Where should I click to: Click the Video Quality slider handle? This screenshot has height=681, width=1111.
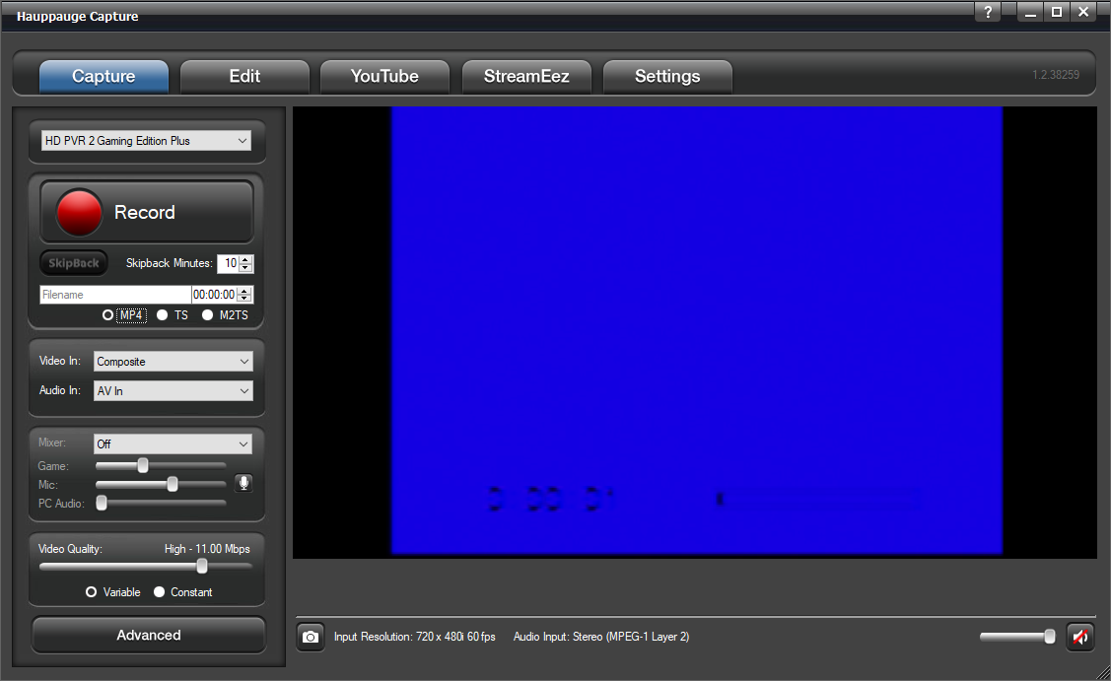202,566
